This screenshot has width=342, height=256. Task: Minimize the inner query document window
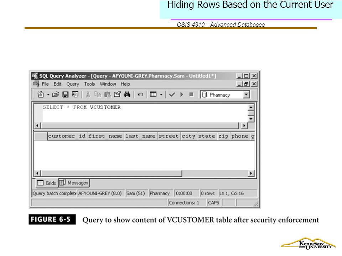[239, 84]
